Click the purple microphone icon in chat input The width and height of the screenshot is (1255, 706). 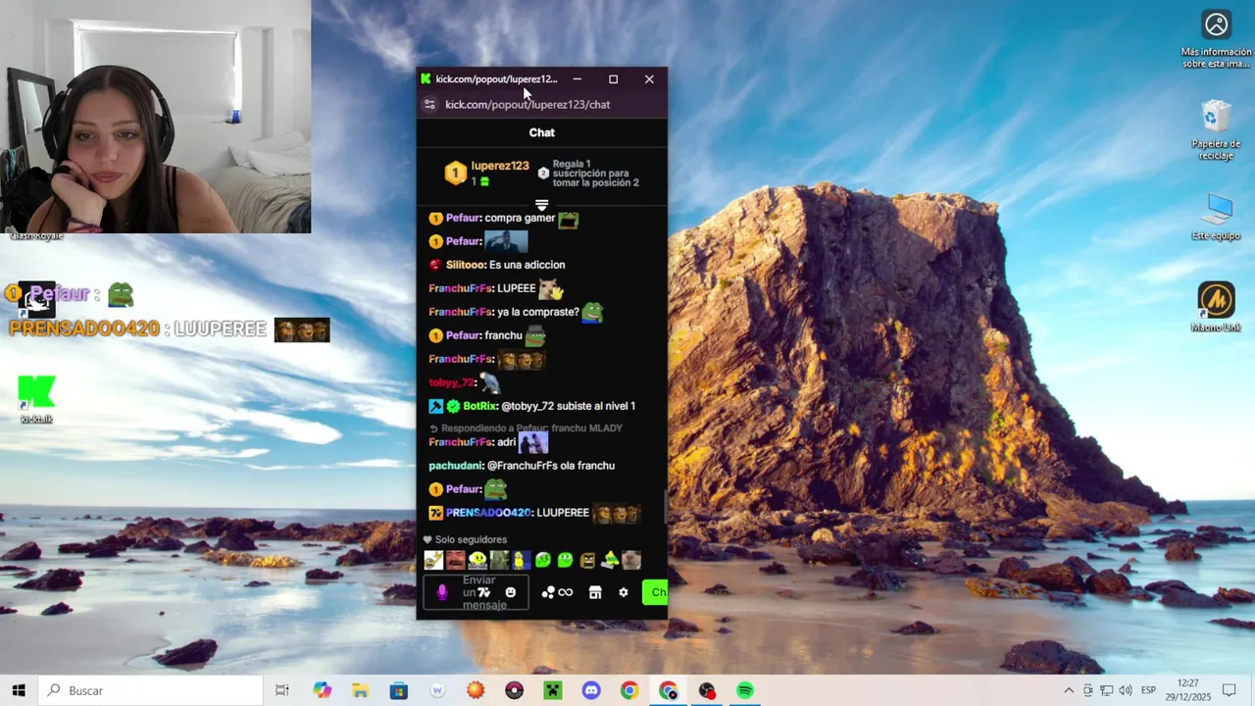442,592
